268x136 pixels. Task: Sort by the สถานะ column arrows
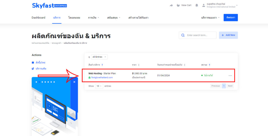[209, 65]
